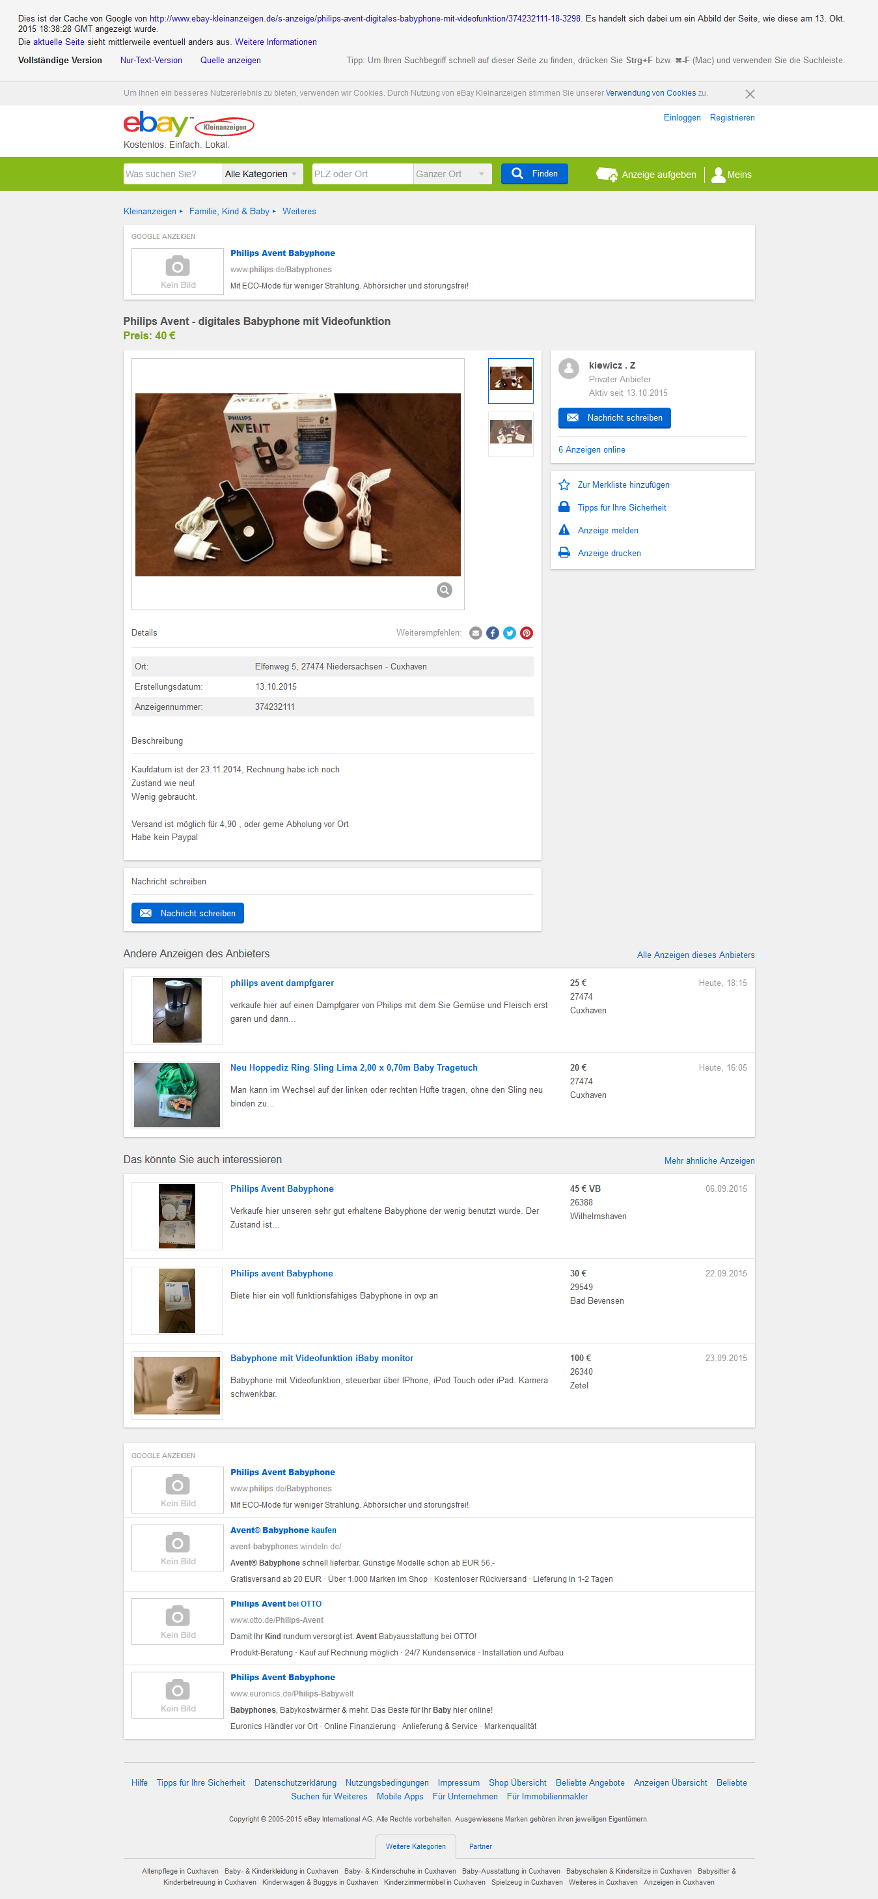Switch to the Partner tab

pos(480,1847)
